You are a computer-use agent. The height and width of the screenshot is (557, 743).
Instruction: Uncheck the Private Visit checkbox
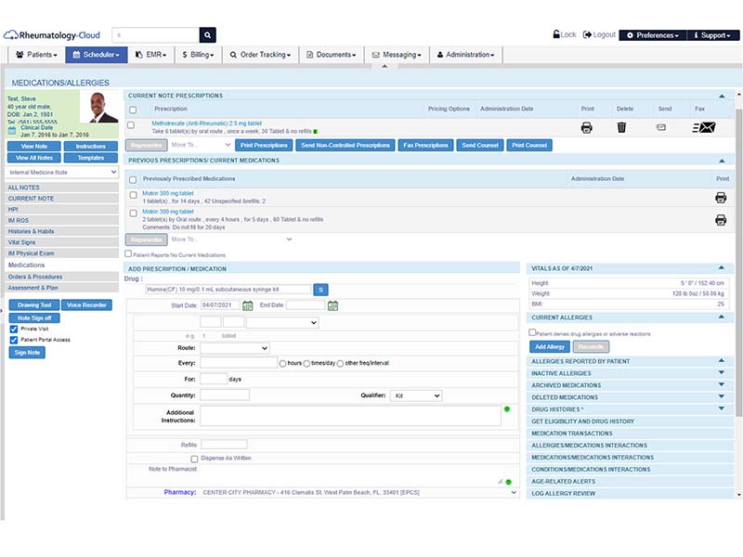tap(14, 329)
